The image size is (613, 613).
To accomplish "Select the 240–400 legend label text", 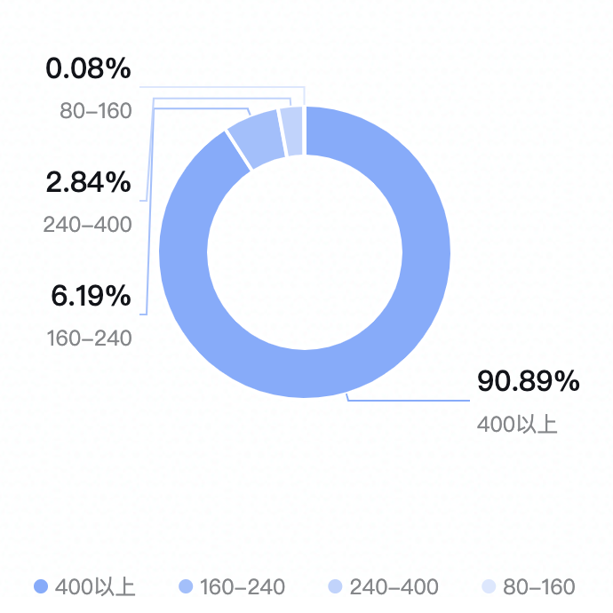I will tap(394, 587).
